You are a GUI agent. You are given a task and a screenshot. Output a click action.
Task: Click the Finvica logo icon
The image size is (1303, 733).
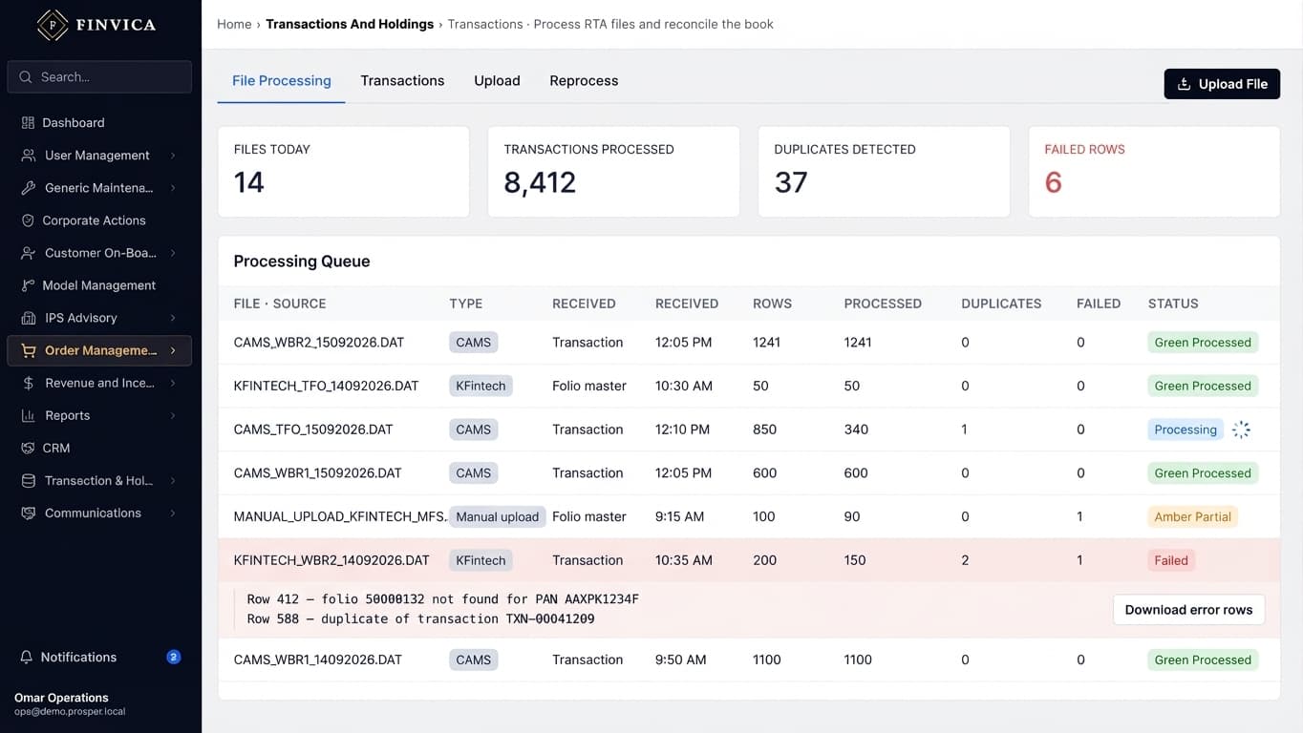pyautogui.click(x=53, y=25)
